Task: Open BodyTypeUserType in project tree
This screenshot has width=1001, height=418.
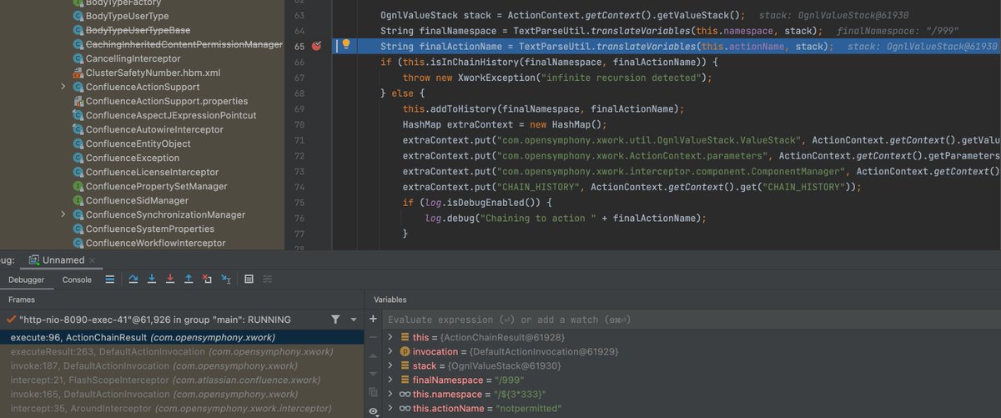Action: (x=127, y=16)
